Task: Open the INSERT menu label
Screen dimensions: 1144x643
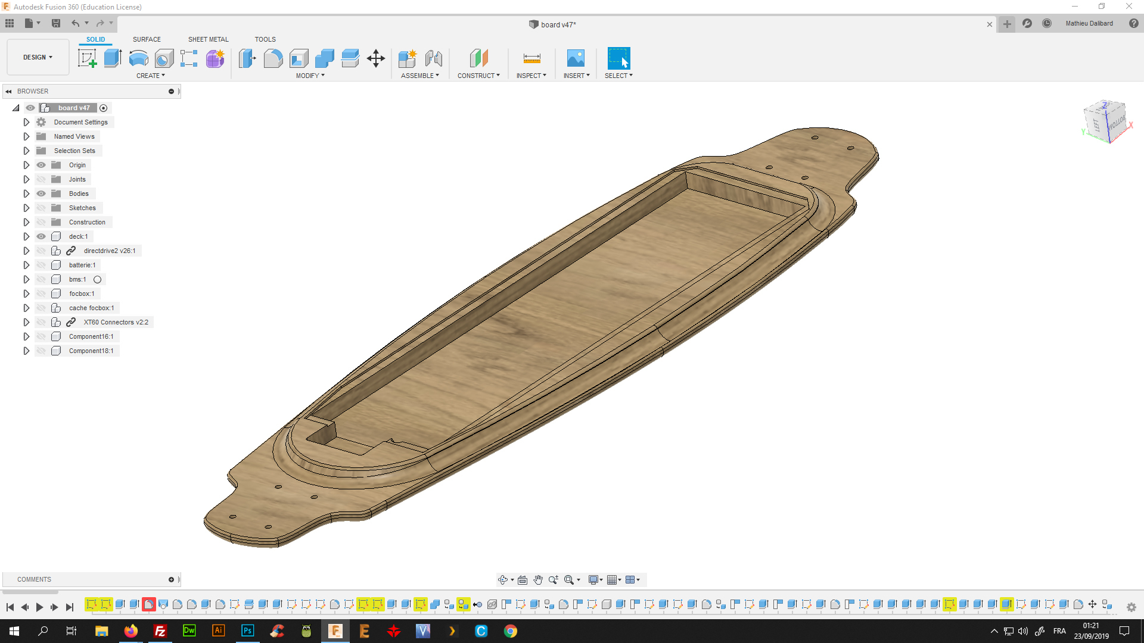Action: coord(577,76)
